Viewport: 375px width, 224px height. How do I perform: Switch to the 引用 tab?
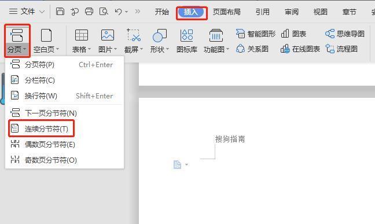coord(262,12)
